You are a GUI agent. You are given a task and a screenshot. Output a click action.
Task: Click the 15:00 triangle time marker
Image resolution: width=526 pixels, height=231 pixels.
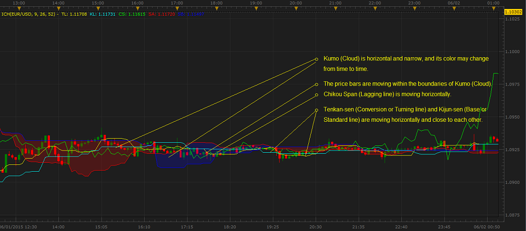[x=97, y=8]
